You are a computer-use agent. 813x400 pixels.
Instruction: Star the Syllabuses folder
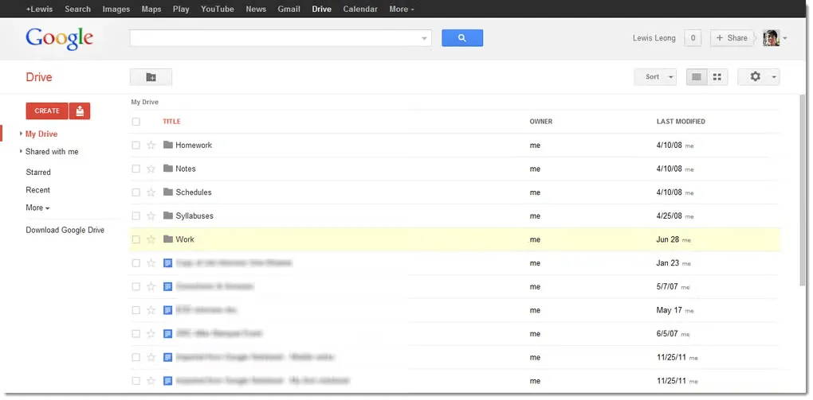point(151,216)
